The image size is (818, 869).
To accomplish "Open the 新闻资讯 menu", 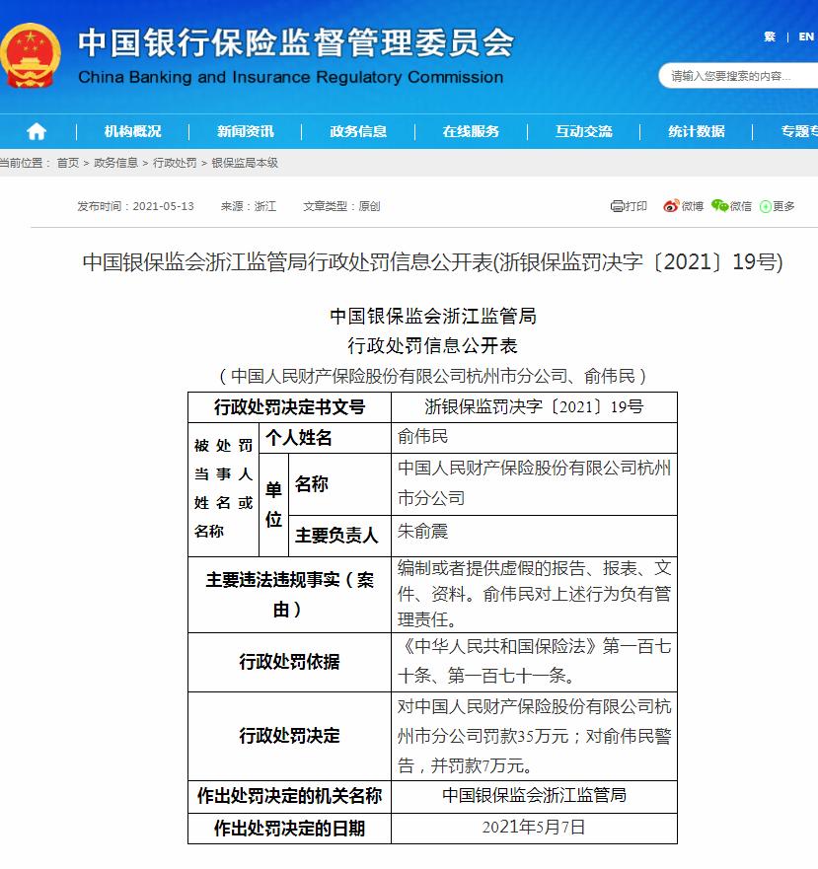I will [x=245, y=131].
